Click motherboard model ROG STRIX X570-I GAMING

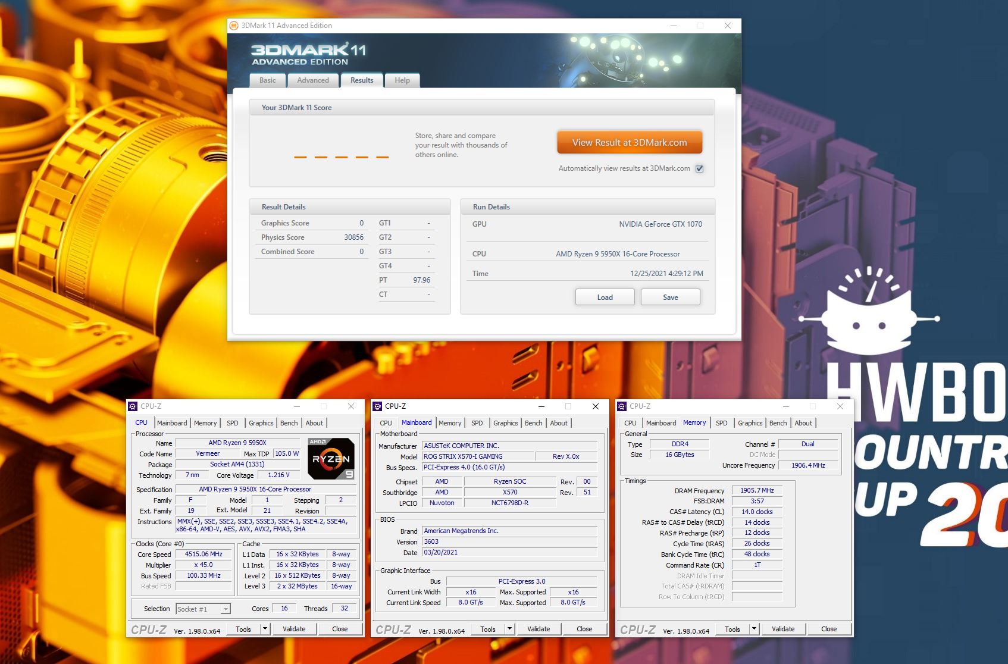(x=477, y=456)
